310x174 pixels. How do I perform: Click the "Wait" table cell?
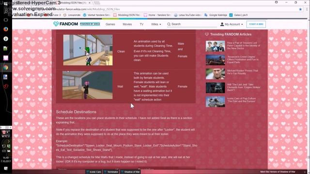[120, 87]
